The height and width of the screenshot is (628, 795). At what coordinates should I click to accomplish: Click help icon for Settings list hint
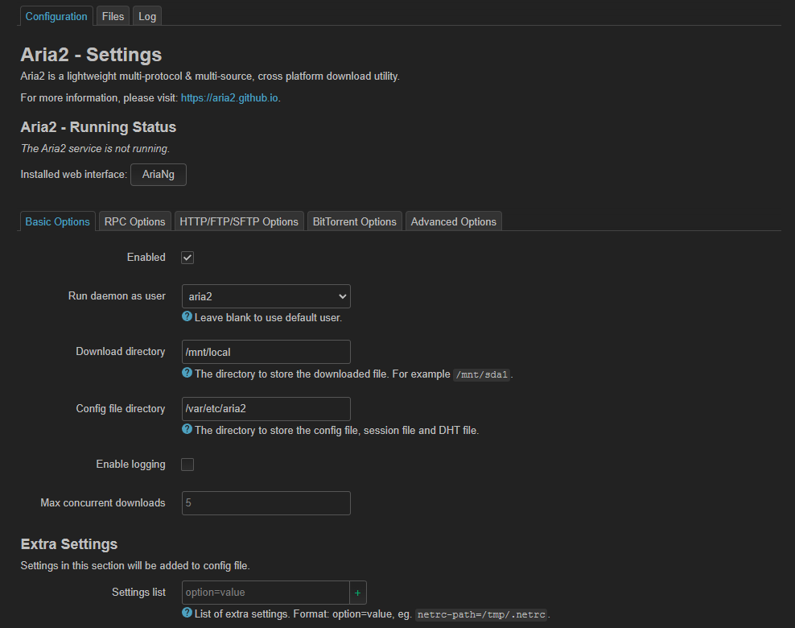(187, 613)
